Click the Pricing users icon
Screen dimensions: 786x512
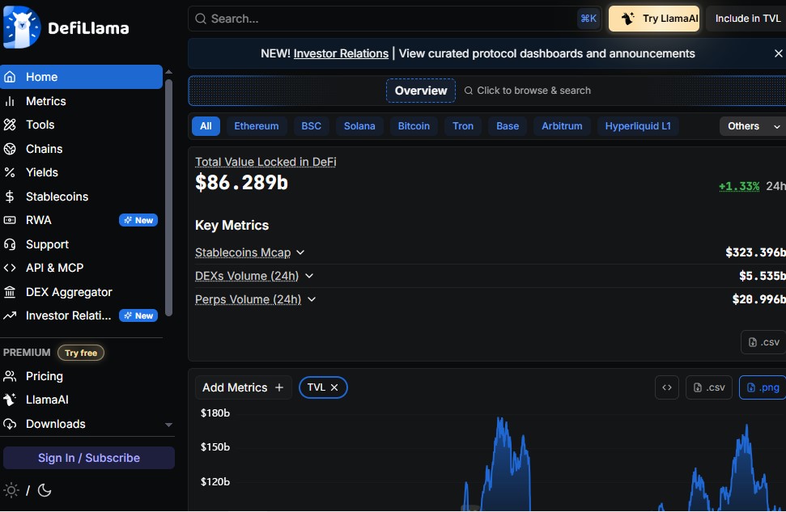click(10, 376)
